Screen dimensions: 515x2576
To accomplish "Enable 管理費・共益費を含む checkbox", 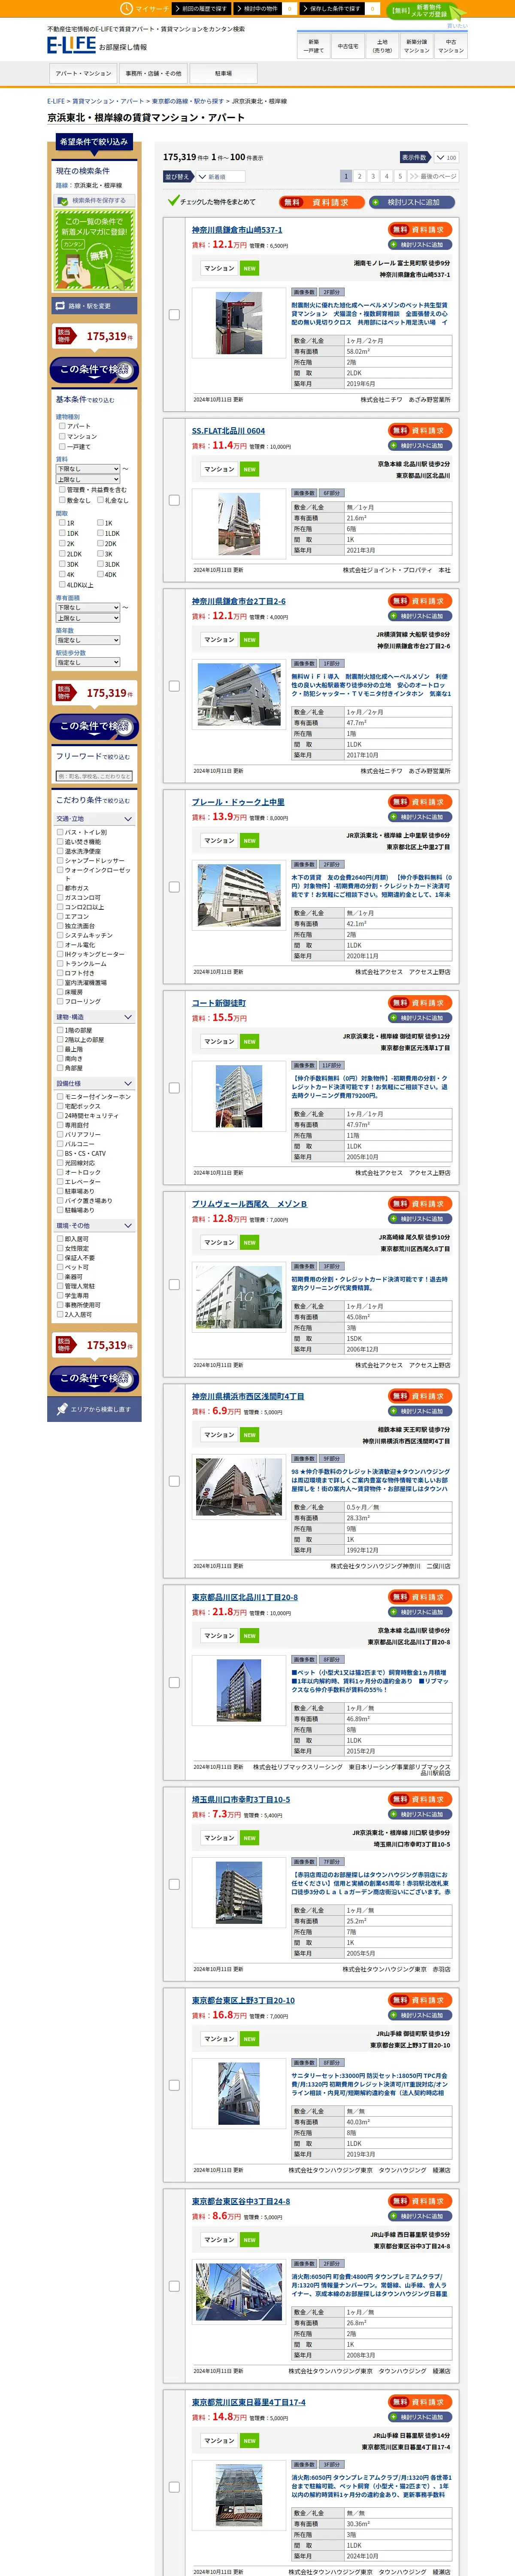I will click(x=62, y=490).
